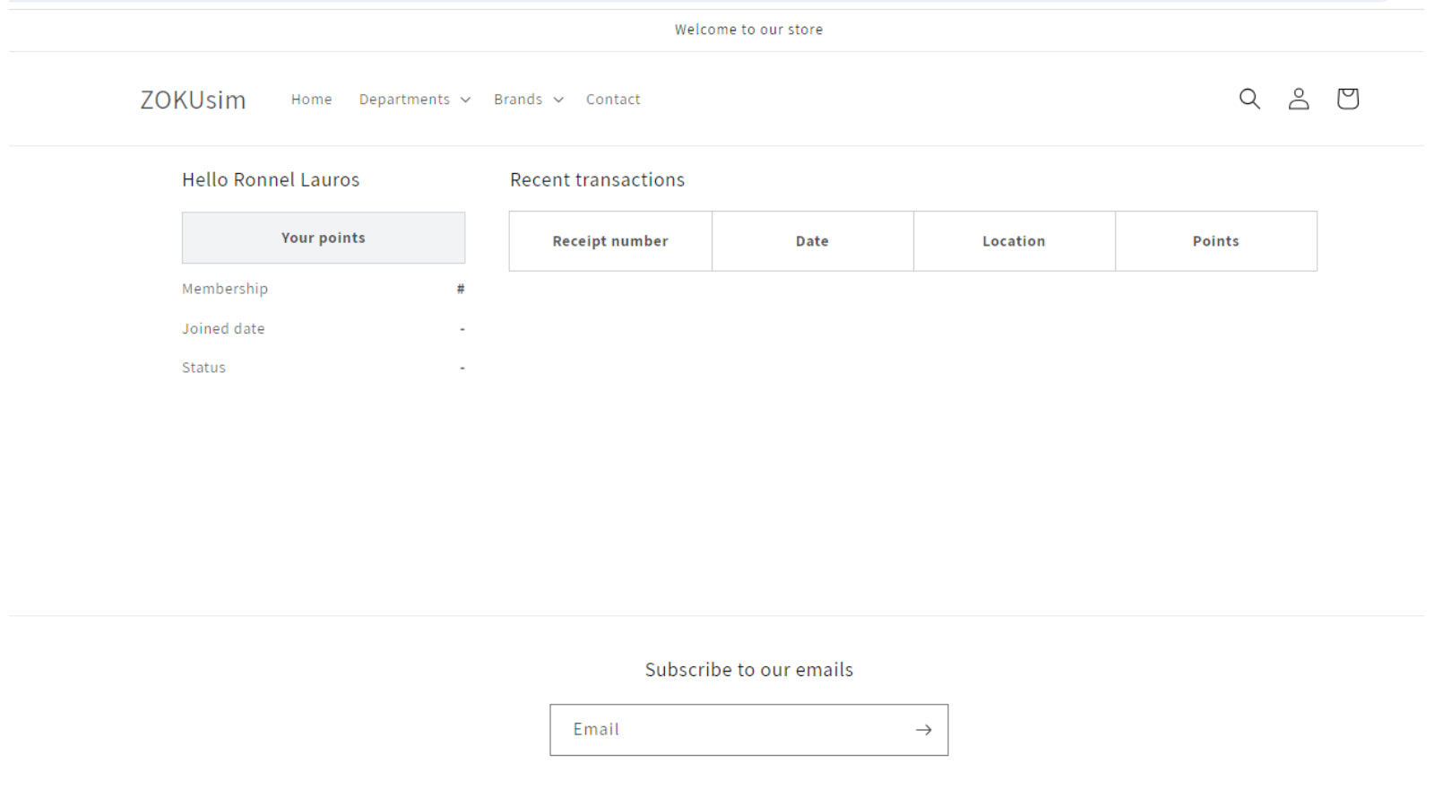Image resolution: width=1434 pixels, height=807 pixels.
Task: Click the ZOKUsim store logo
Action: (193, 100)
